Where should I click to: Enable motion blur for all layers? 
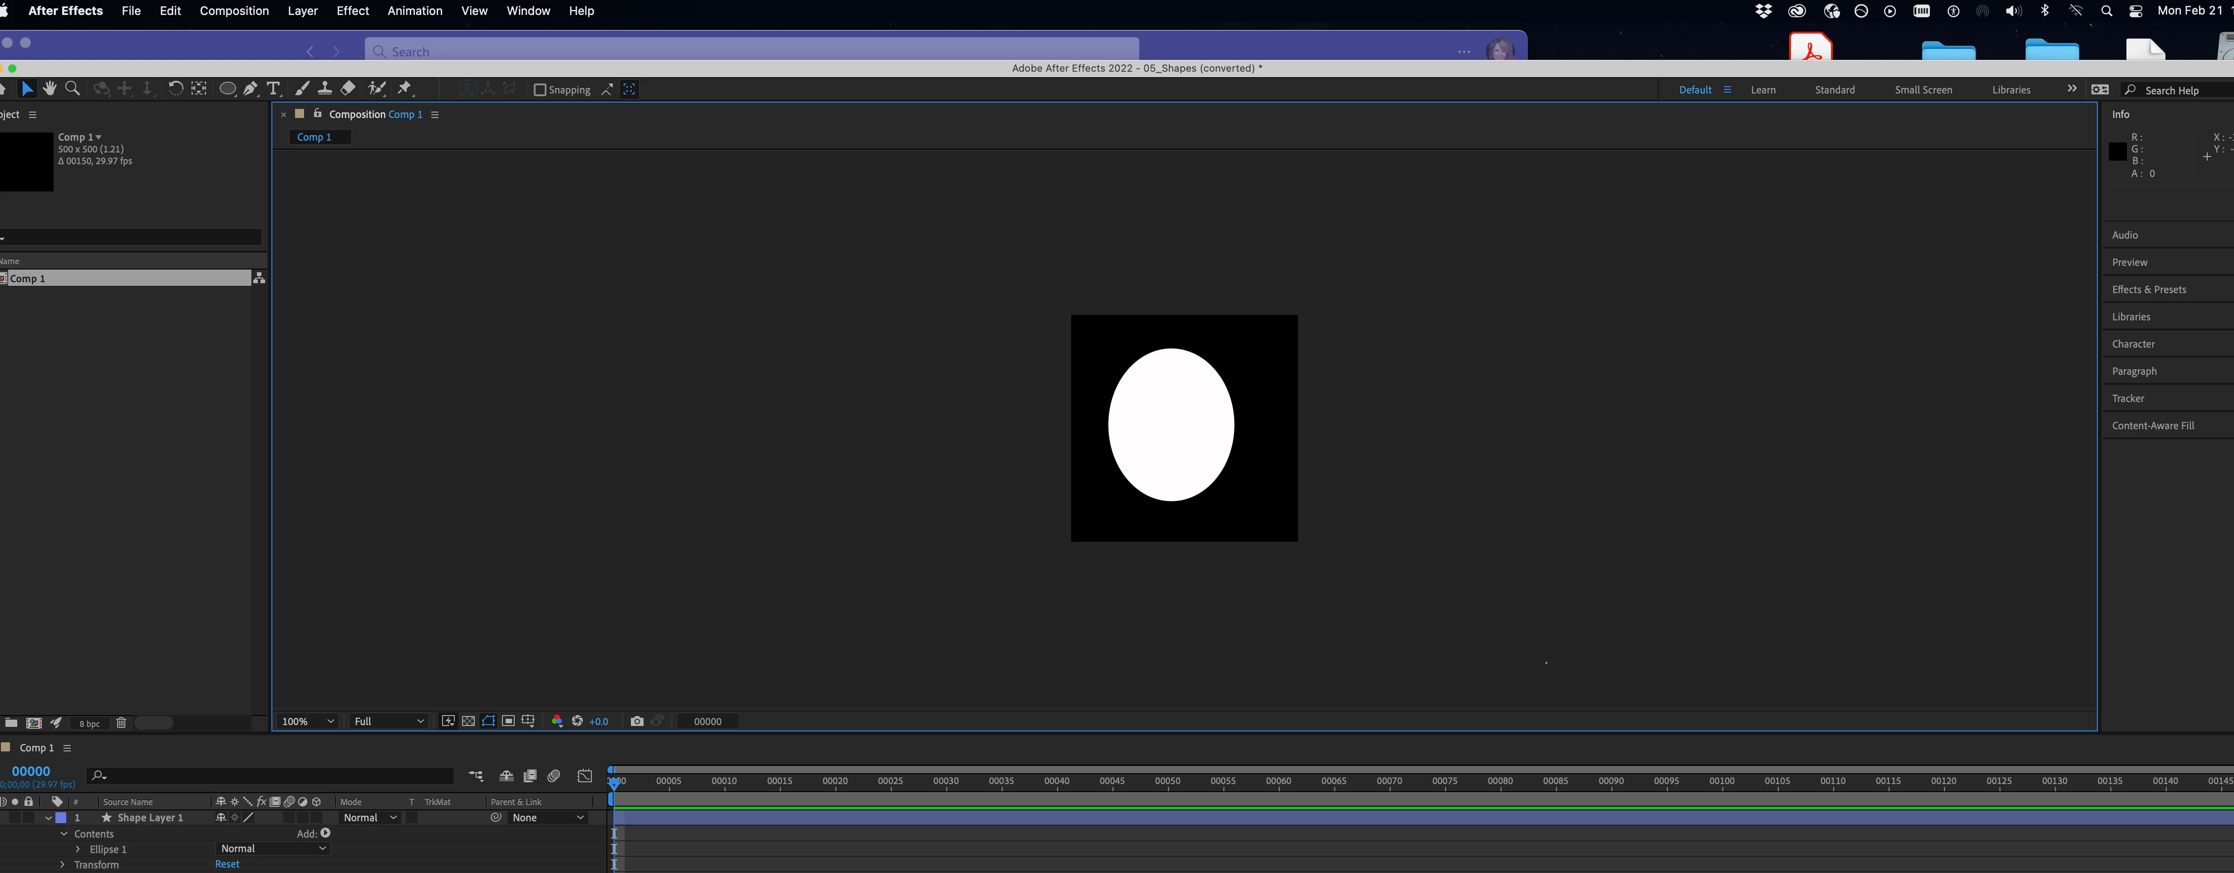click(x=554, y=776)
